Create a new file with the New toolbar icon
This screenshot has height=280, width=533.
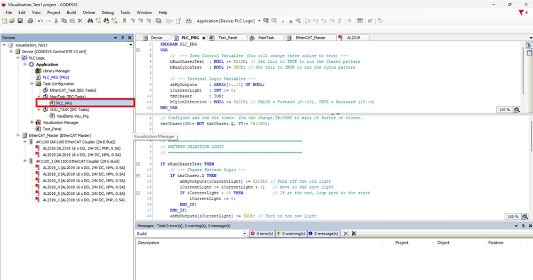tap(4, 21)
